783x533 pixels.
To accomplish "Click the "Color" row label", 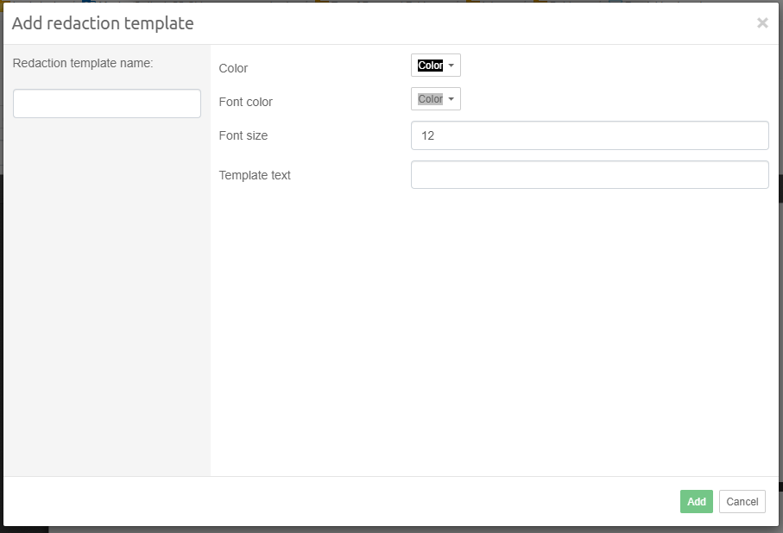I will (233, 68).
